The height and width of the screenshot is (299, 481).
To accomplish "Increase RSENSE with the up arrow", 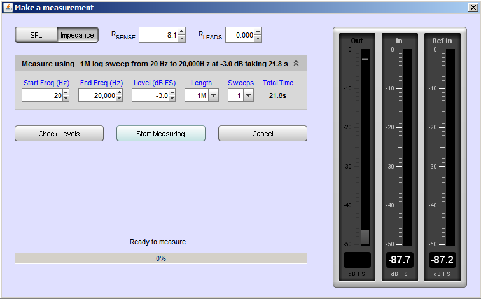I will pyautogui.click(x=181, y=31).
